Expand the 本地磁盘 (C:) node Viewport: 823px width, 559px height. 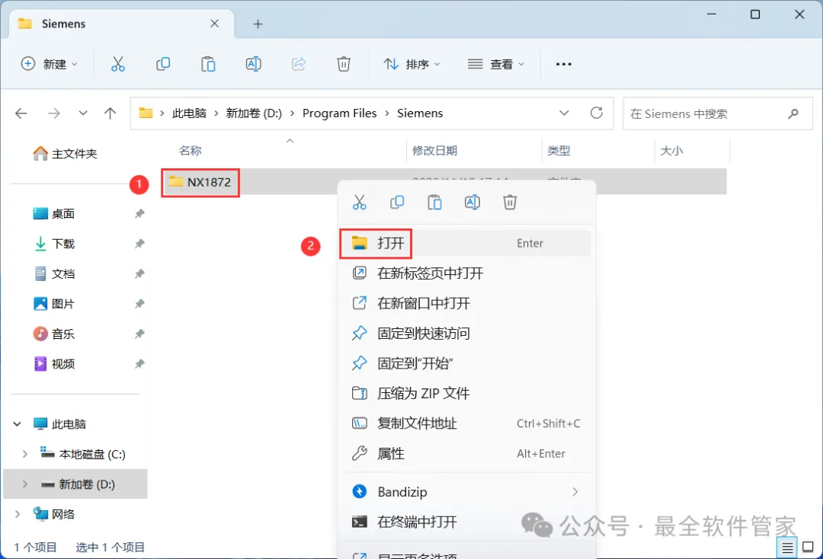pos(24,454)
